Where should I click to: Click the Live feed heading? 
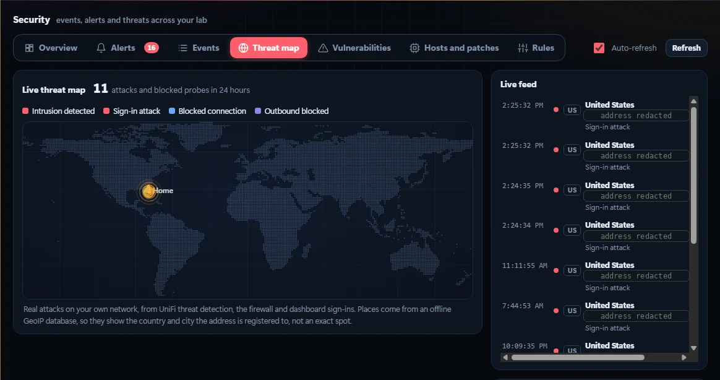[x=518, y=84]
